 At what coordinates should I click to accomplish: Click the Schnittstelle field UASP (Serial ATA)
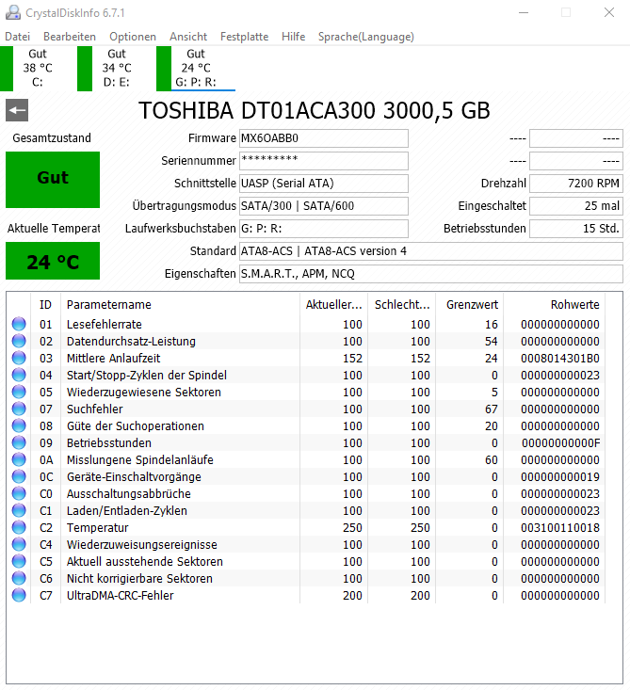324,183
